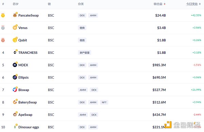Click the Venus project logo icon
Screen dimensions: 204x132
point(15,28)
